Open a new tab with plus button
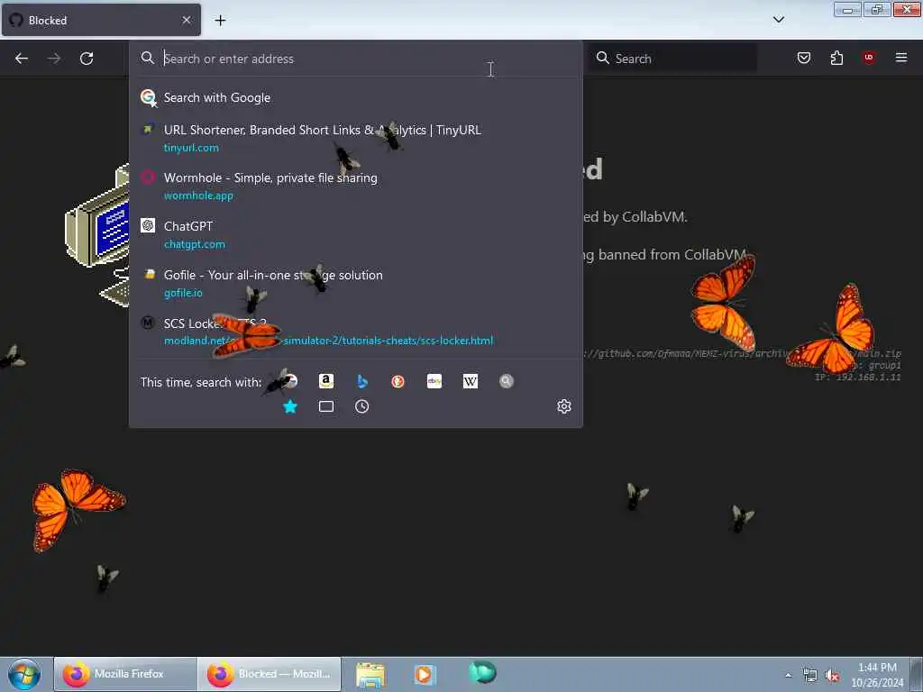923x692 pixels. point(220,21)
